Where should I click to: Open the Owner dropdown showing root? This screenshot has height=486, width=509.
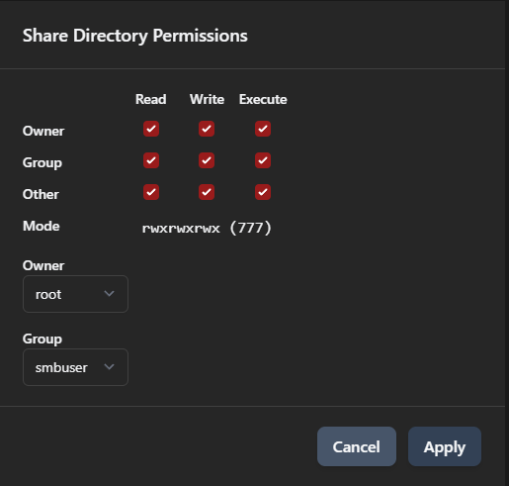click(x=75, y=294)
